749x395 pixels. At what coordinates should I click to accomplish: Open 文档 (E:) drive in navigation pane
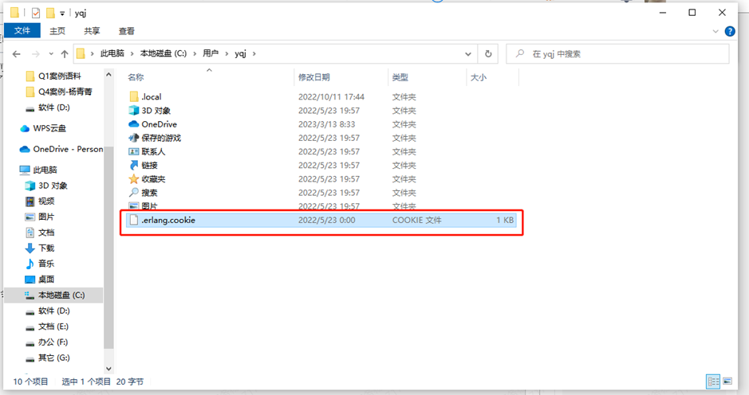(53, 327)
